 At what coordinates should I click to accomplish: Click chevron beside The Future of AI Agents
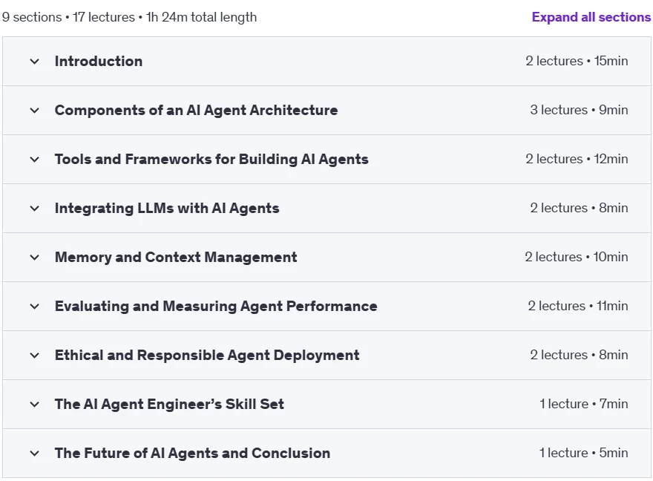(35, 453)
